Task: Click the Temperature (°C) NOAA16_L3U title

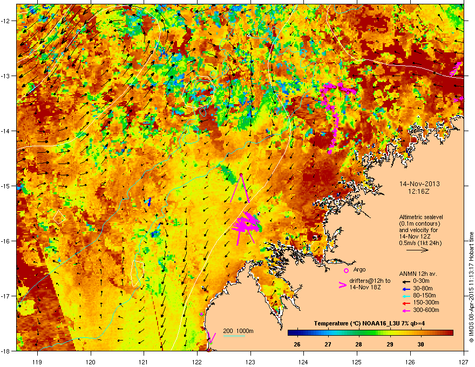Action: click(x=369, y=323)
